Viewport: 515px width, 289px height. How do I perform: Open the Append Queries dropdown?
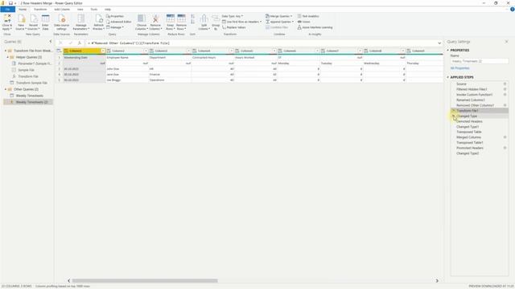(279, 22)
